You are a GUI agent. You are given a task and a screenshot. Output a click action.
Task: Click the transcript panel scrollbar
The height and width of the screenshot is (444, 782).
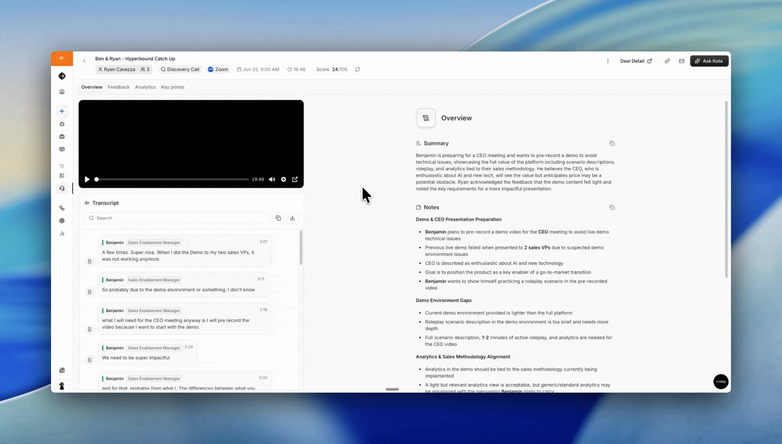click(301, 247)
